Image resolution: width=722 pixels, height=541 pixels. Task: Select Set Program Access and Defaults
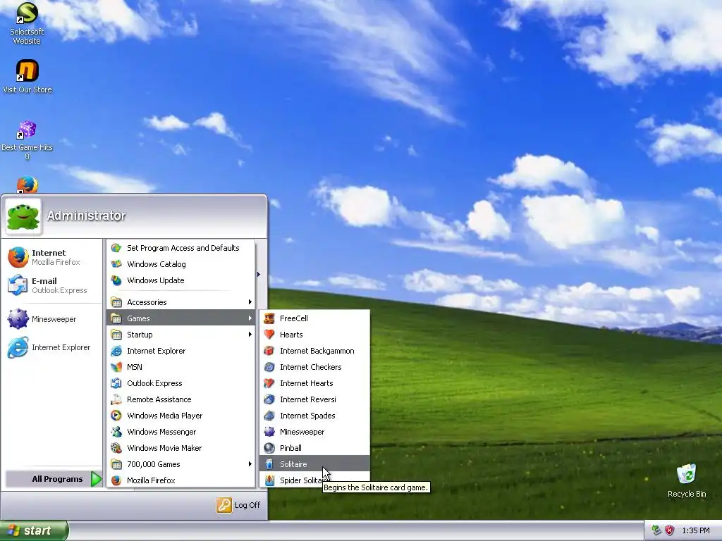point(181,248)
